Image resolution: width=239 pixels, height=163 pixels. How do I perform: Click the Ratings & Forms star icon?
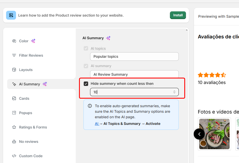(x=14, y=127)
